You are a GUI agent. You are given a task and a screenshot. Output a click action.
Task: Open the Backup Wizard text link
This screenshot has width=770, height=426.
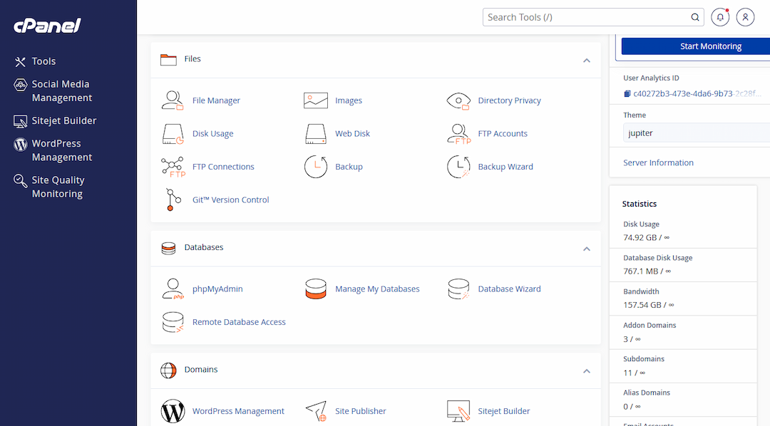(x=505, y=167)
